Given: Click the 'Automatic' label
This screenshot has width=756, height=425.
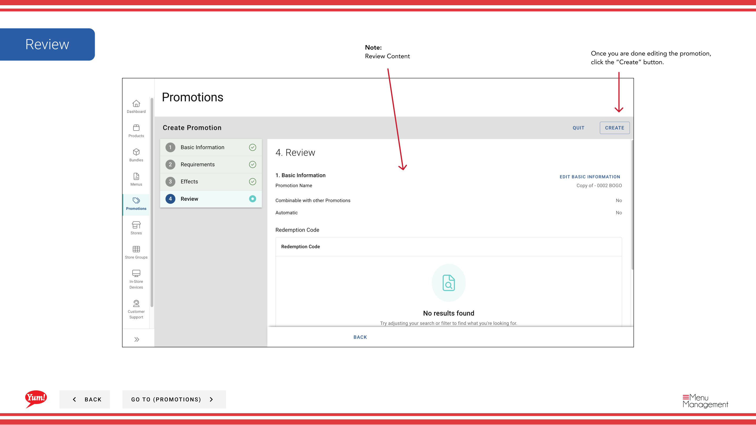Looking at the screenshot, I should (286, 213).
